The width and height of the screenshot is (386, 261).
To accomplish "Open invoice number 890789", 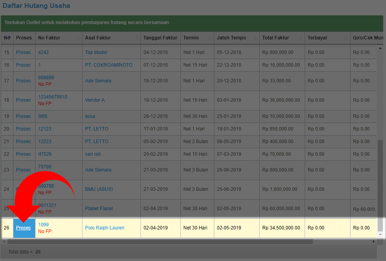I will pyautogui.click(x=47, y=186).
